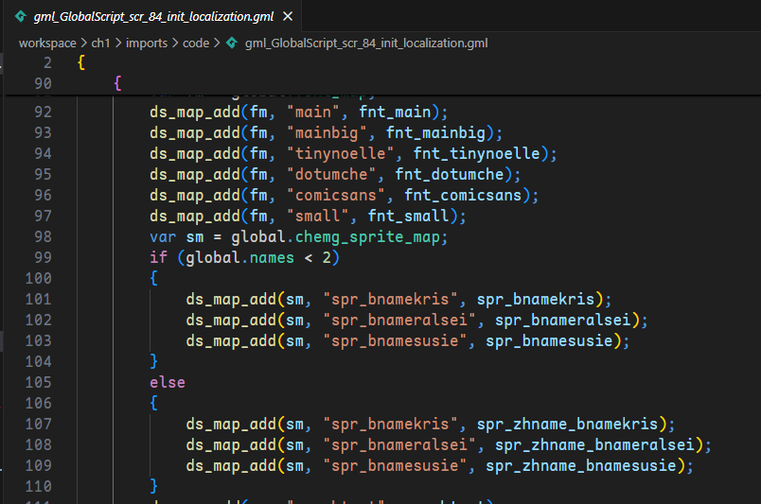The width and height of the screenshot is (761, 504).
Task: Click spr_bnamesusie identifier on line 103
Action: click(549, 341)
